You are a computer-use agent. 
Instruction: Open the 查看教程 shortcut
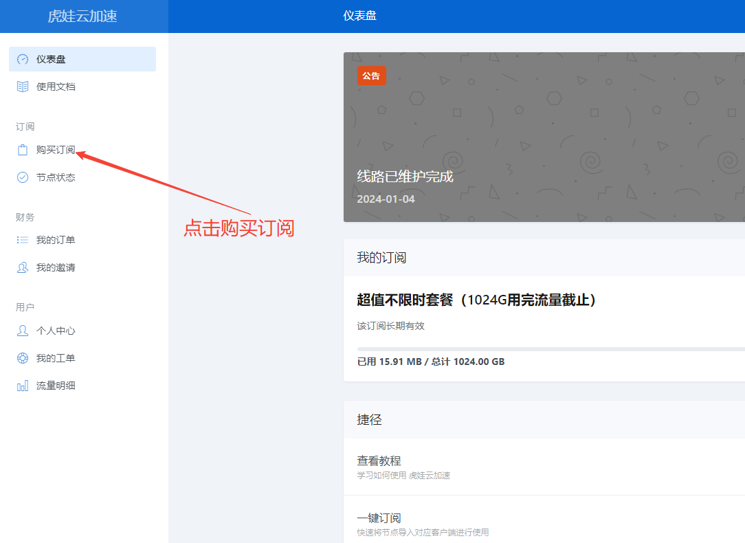(379, 461)
